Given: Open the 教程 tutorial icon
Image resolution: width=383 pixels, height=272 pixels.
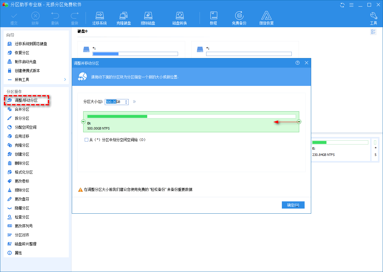Looking at the screenshot, I should [213, 18].
